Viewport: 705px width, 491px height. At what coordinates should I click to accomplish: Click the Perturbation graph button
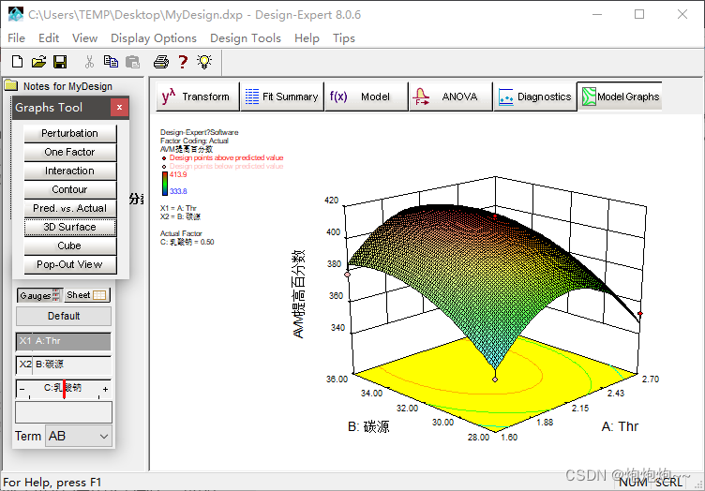(x=69, y=133)
